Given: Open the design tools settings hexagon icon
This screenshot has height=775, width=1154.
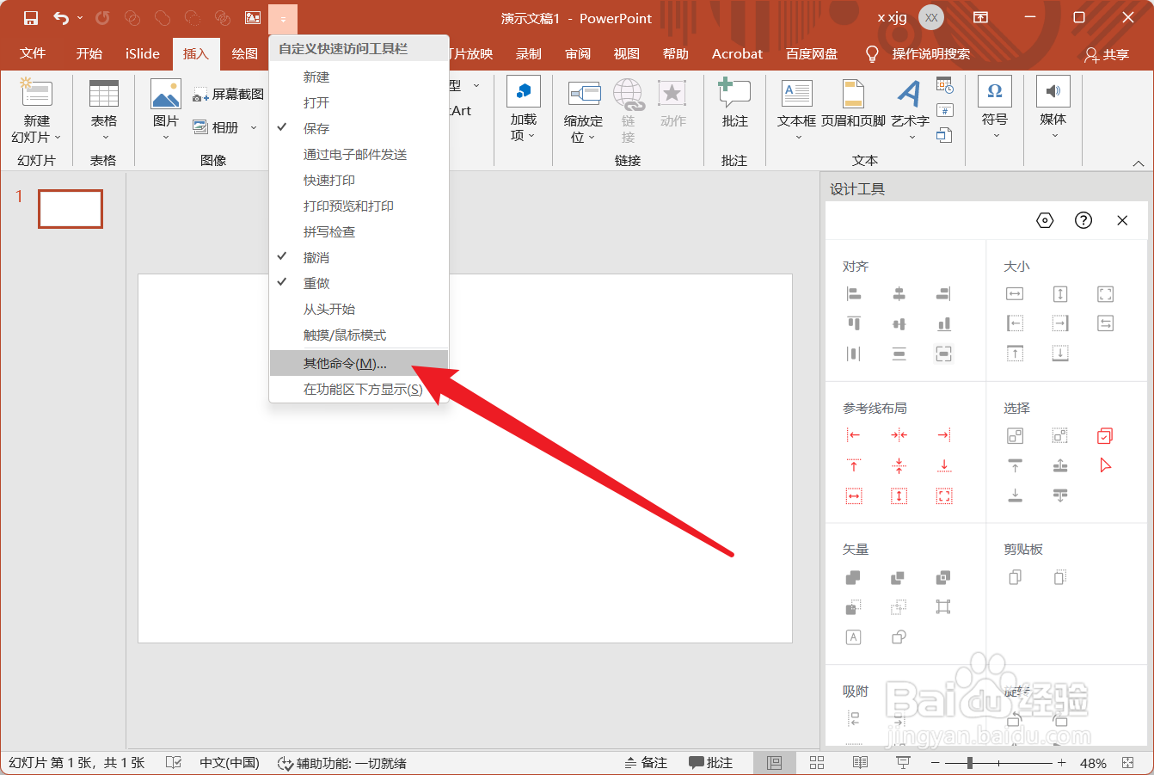Looking at the screenshot, I should (x=1045, y=220).
